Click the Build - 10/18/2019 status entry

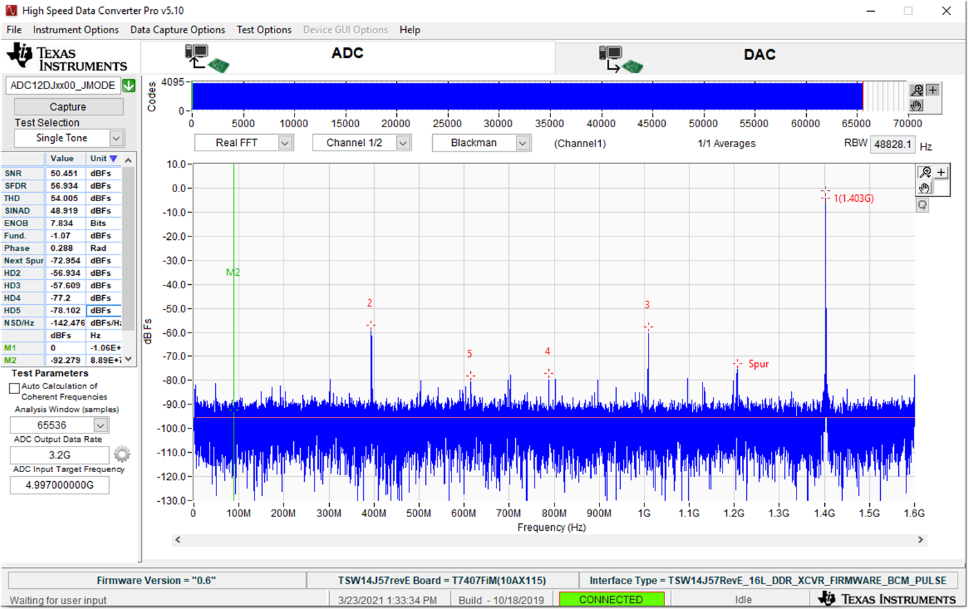(x=501, y=600)
